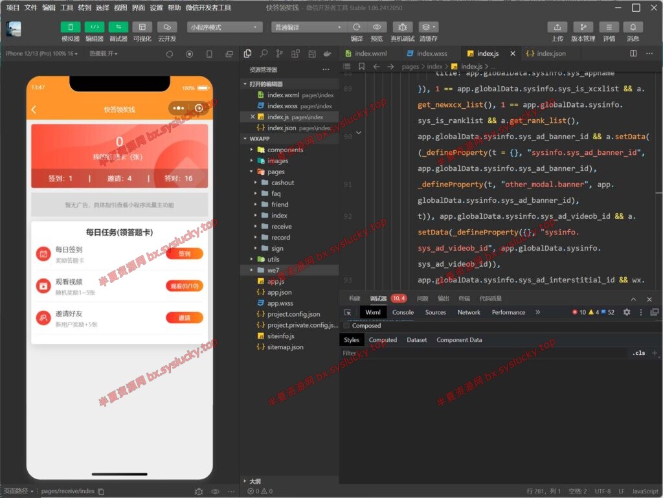Open the 设置 menu

156,8
